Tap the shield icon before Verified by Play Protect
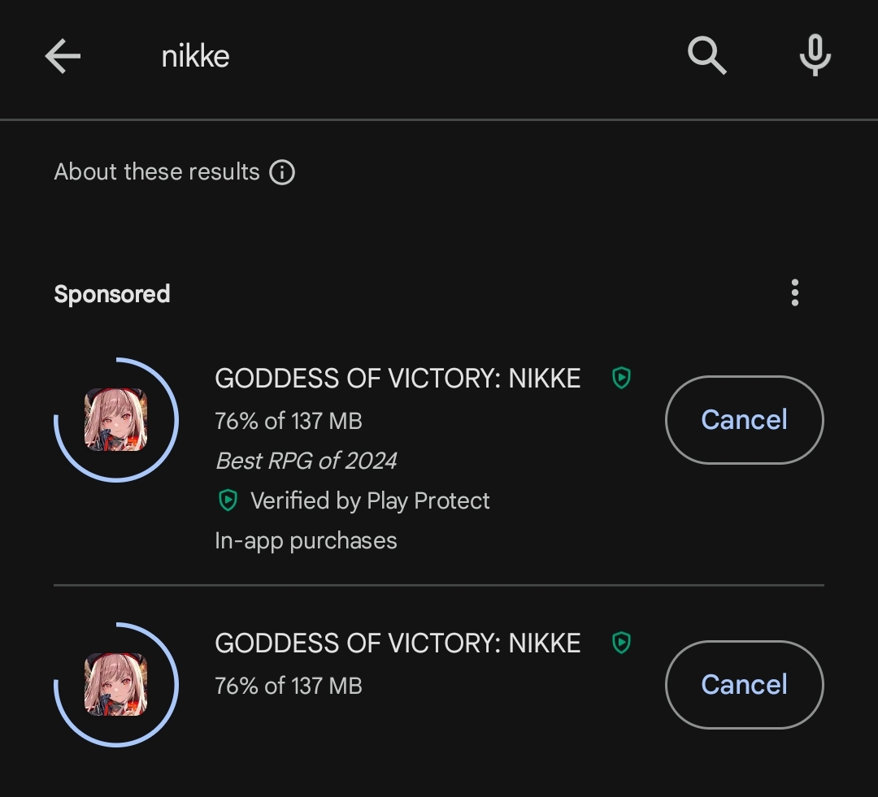The image size is (878, 797). coord(228,500)
